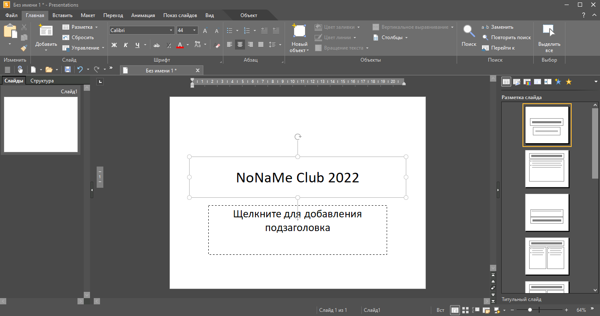Open the color scheme sidebar icon
Screen dimensions: 600x316
click(527, 82)
